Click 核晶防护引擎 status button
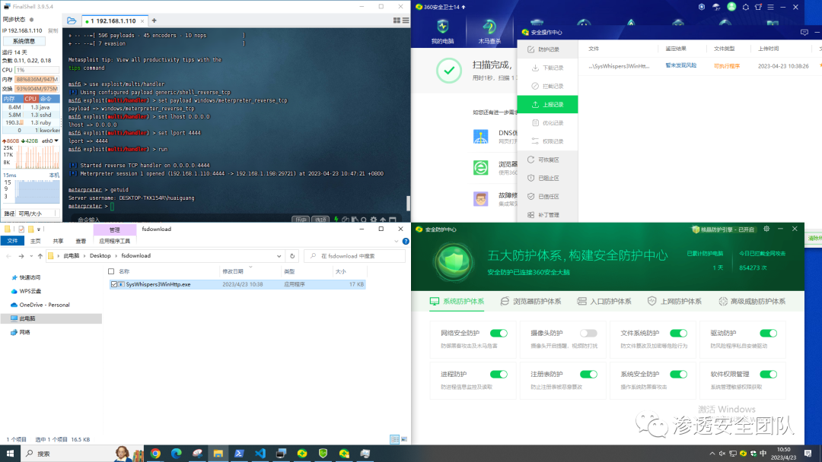The image size is (822, 462). [x=723, y=229]
